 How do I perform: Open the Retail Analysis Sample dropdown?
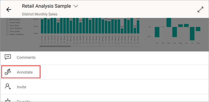coord(76,6)
